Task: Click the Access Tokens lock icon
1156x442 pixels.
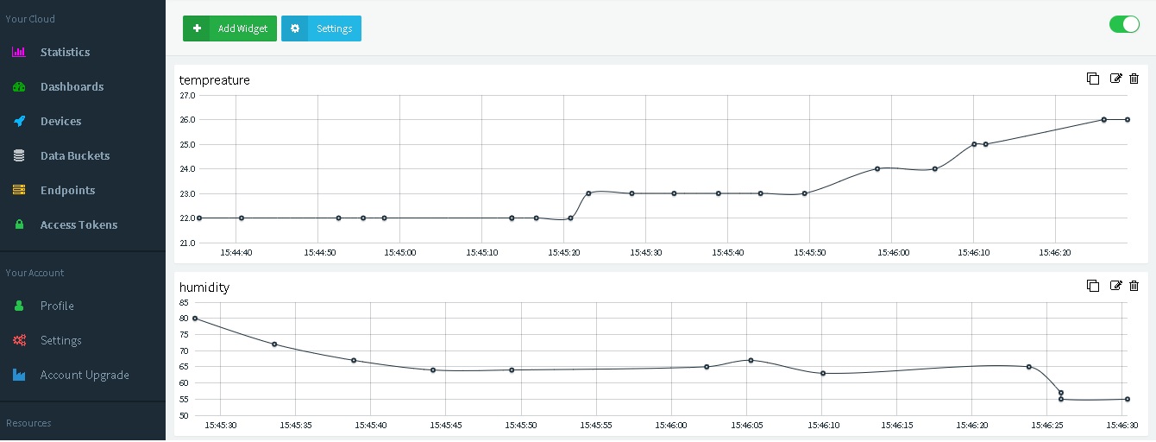Action: pyautogui.click(x=19, y=224)
